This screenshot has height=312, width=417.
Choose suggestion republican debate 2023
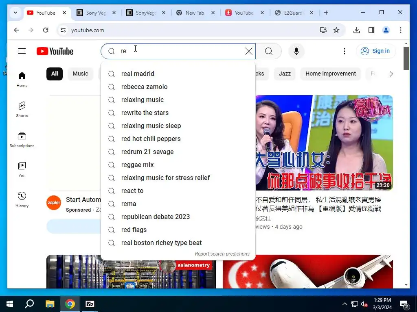[178, 217]
